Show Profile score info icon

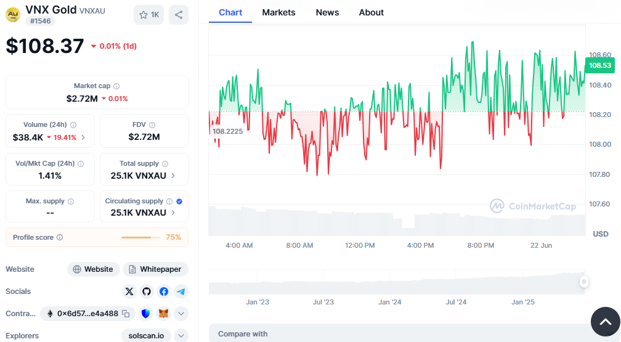coord(60,237)
